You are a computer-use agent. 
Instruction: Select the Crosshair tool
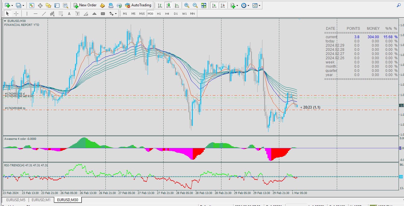coord(16,14)
